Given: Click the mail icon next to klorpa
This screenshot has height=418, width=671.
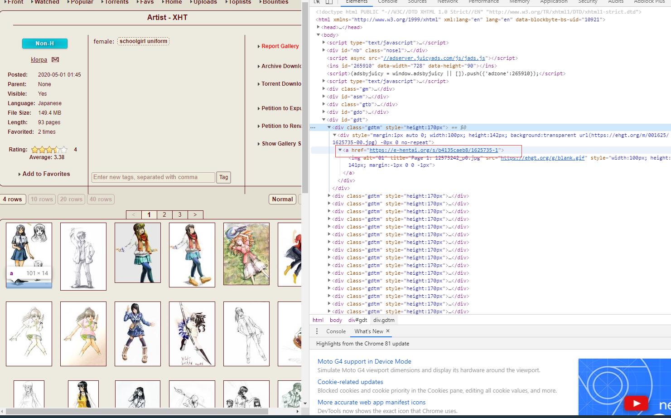Looking at the screenshot, I should [55, 59].
